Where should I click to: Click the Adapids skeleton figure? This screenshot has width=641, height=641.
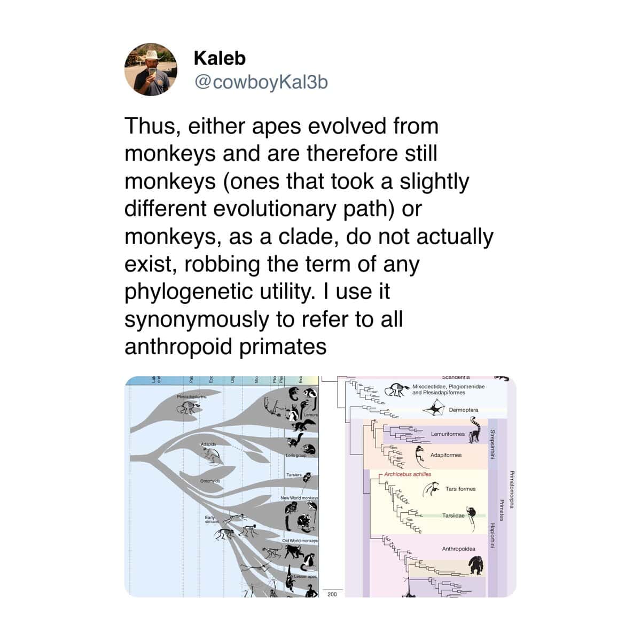(x=212, y=456)
